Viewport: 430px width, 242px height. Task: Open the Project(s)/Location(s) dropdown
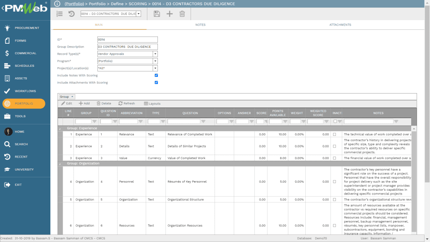click(x=155, y=68)
